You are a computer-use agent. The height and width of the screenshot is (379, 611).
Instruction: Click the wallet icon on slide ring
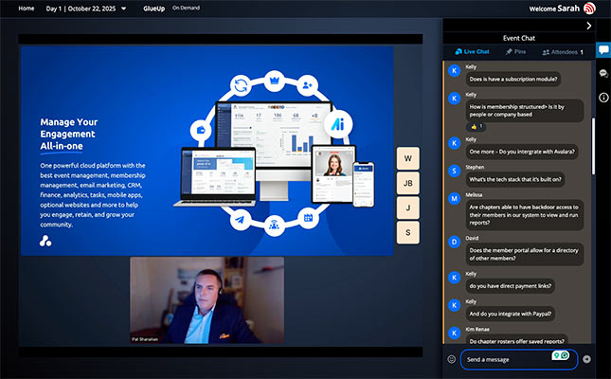click(201, 130)
